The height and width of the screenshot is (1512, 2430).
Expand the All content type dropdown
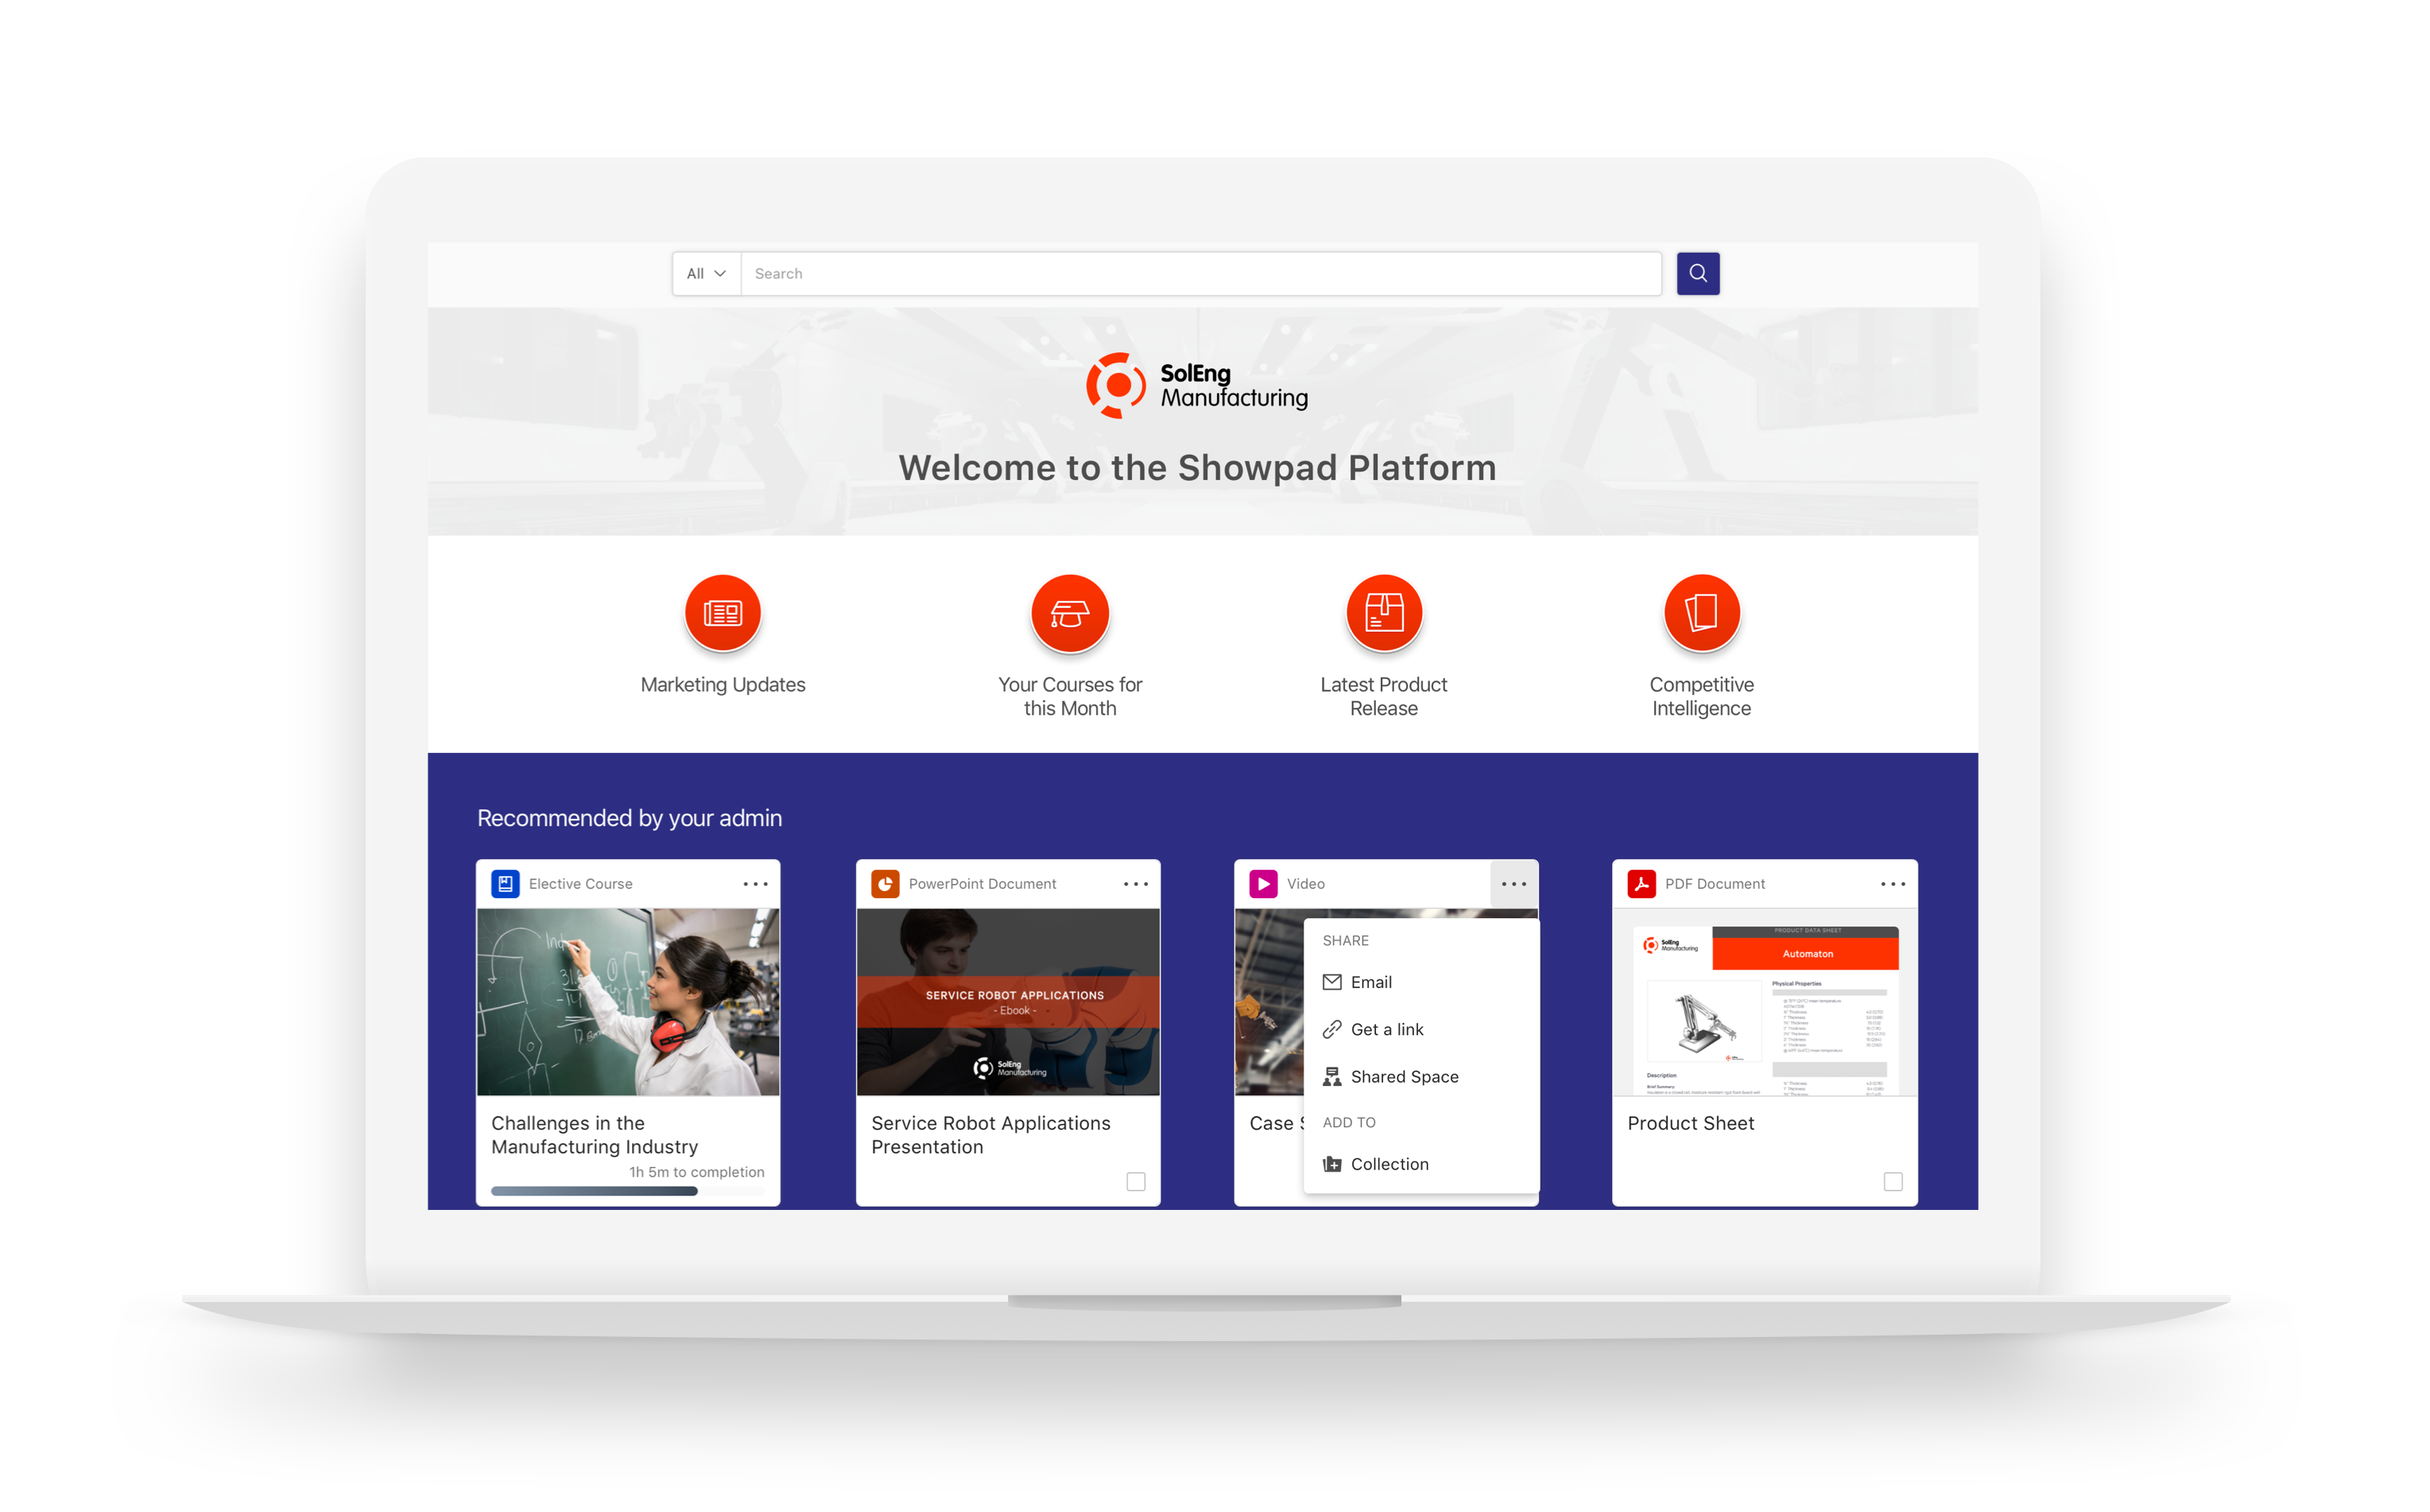click(703, 273)
